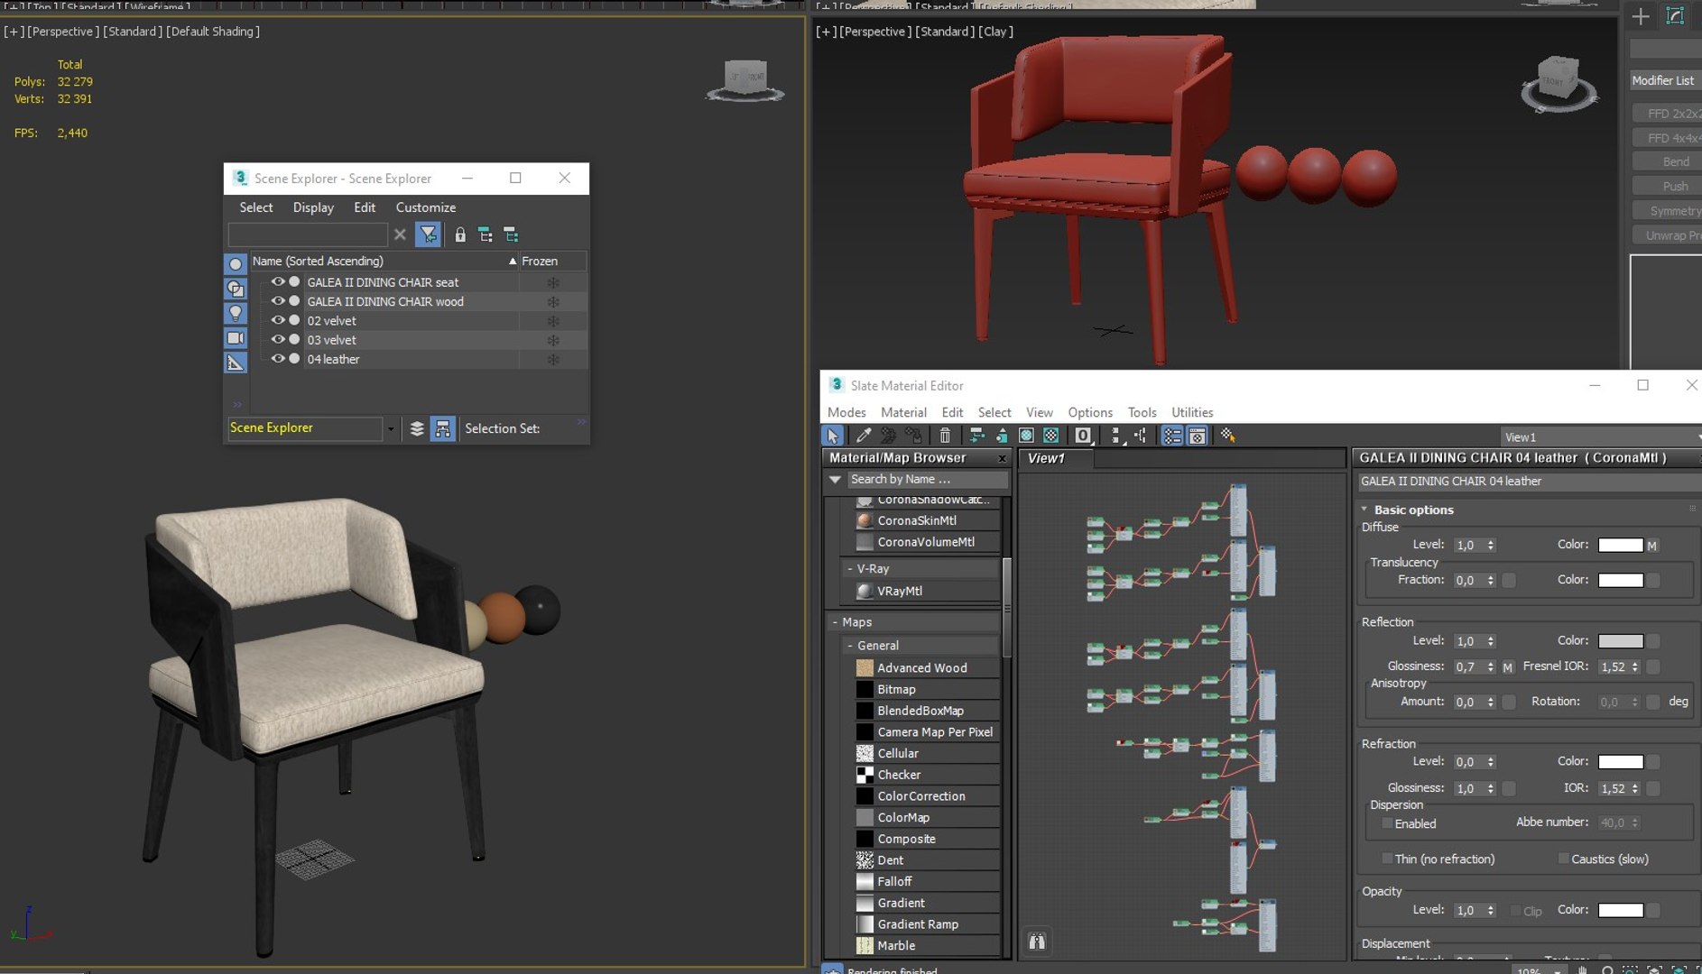Enable the Dispersion checkbox
1702x974 pixels.
tap(1387, 823)
